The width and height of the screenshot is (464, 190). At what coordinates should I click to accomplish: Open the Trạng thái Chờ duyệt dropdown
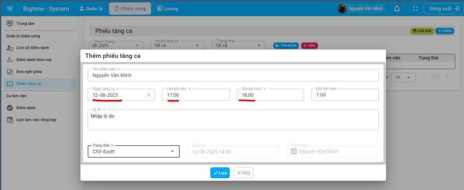172,152
